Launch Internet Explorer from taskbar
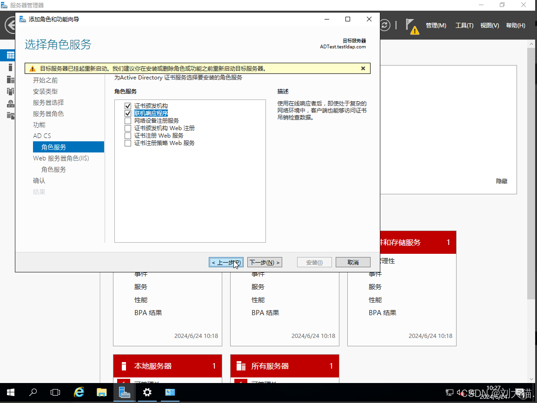Screen dimensions: 537x403 click(79, 392)
